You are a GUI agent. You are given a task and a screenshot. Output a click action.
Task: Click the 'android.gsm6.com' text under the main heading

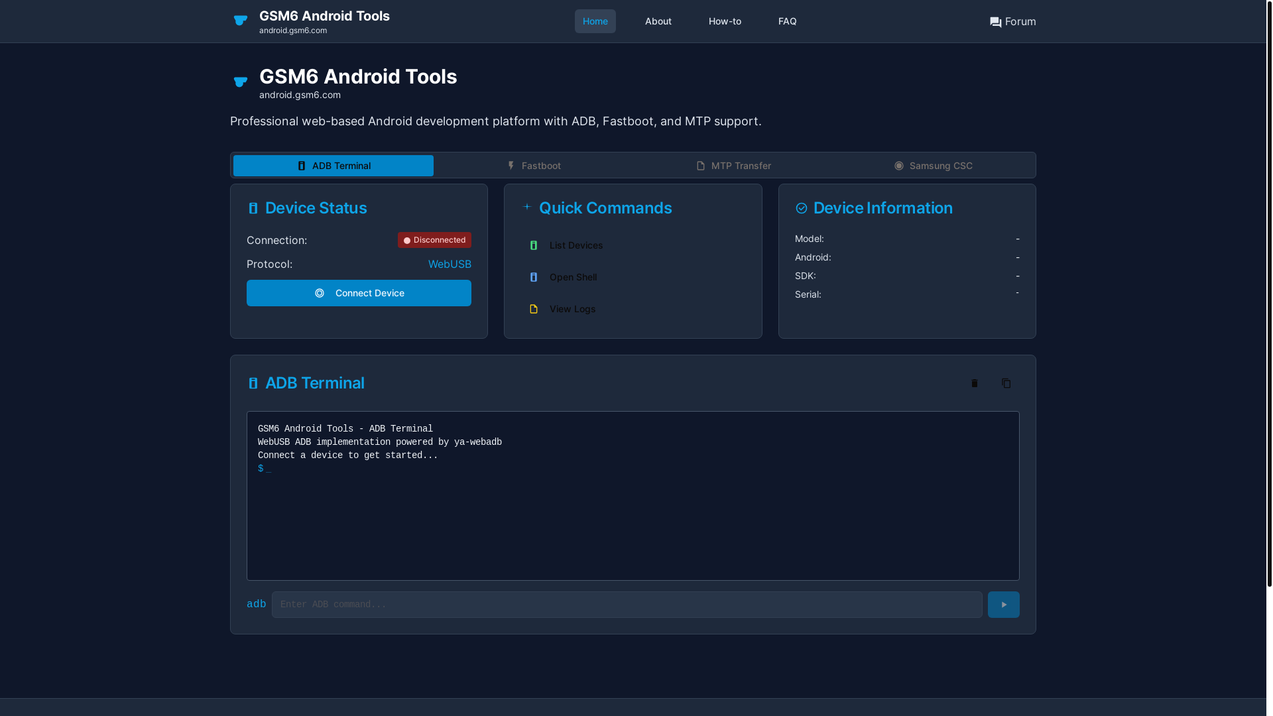tap(300, 95)
